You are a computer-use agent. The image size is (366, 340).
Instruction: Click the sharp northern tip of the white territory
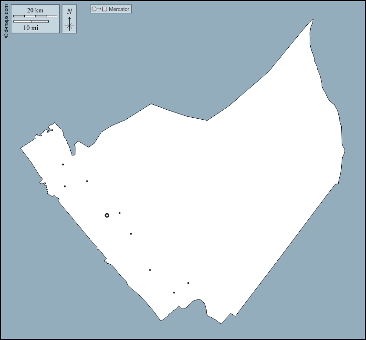click(x=313, y=20)
